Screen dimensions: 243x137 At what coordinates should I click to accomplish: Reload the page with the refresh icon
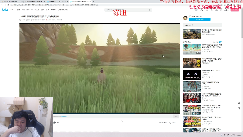tap(8, 5)
